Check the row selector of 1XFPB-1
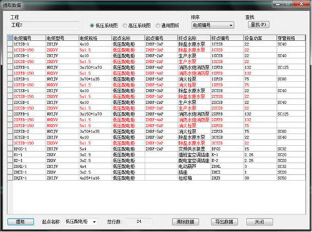Screen dimensions: 312x232 point(10,67)
